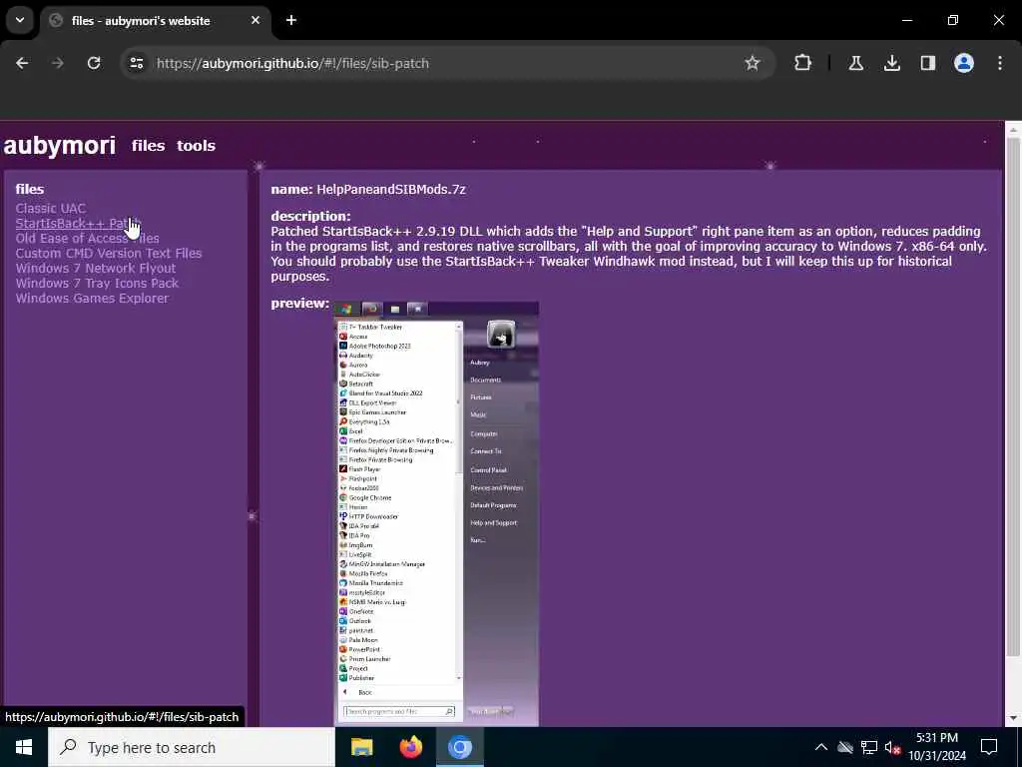Open Windows Games Explorer link

tap(92, 298)
